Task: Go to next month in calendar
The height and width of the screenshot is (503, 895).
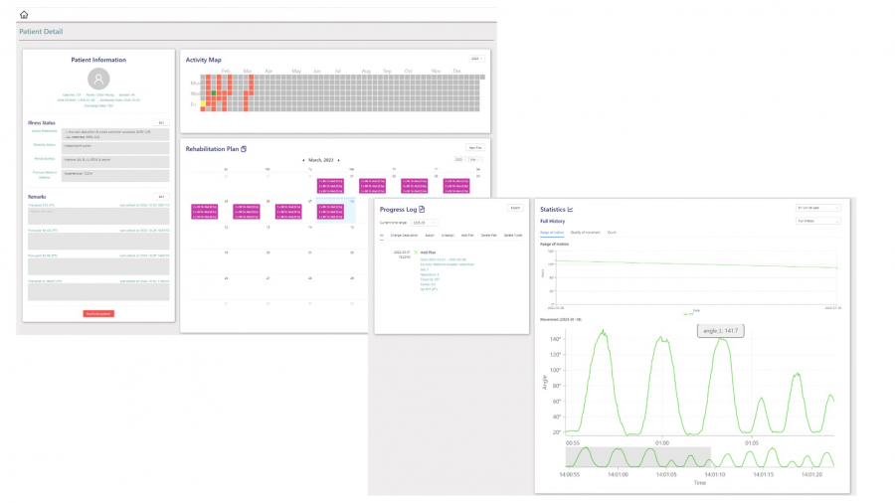Action: [338, 159]
